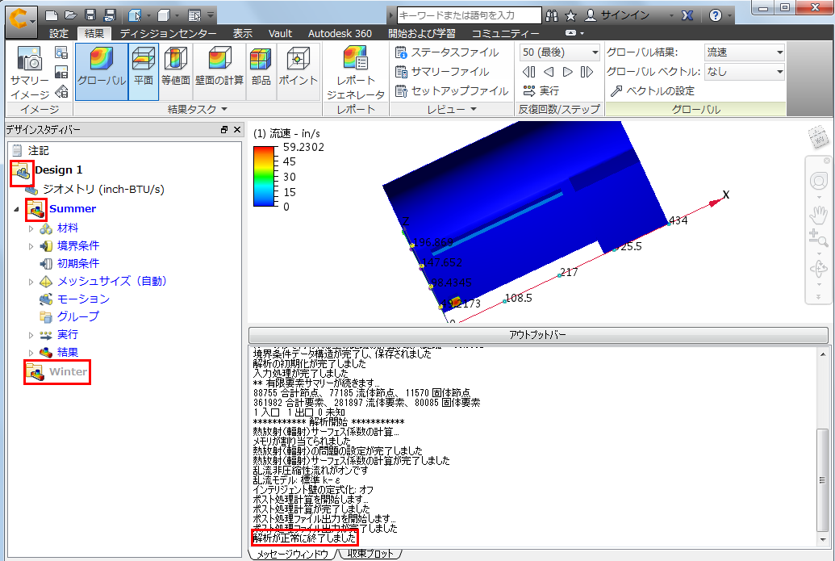Click ベクトルの設定 vector settings button

[653, 91]
